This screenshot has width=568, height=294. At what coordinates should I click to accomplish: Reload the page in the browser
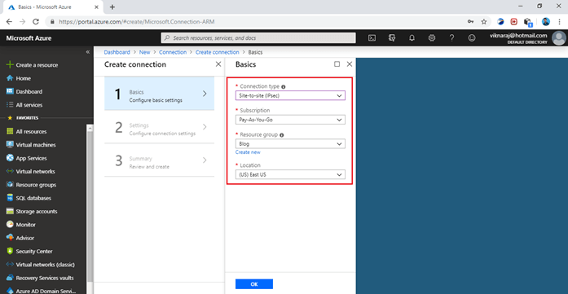pos(36,22)
